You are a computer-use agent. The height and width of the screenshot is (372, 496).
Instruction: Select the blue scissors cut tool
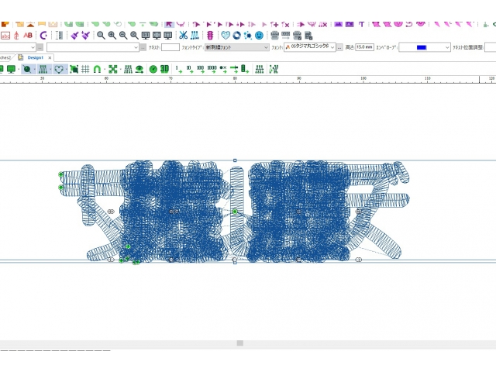[183, 36]
